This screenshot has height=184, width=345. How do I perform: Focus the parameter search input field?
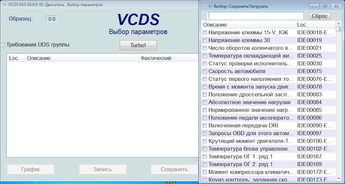[255, 16]
